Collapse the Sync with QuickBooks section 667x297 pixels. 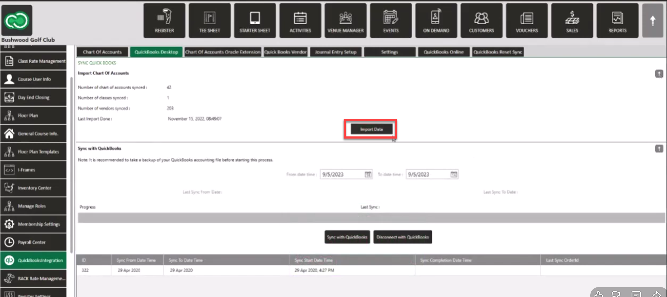pyautogui.click(x=659, y=149)
